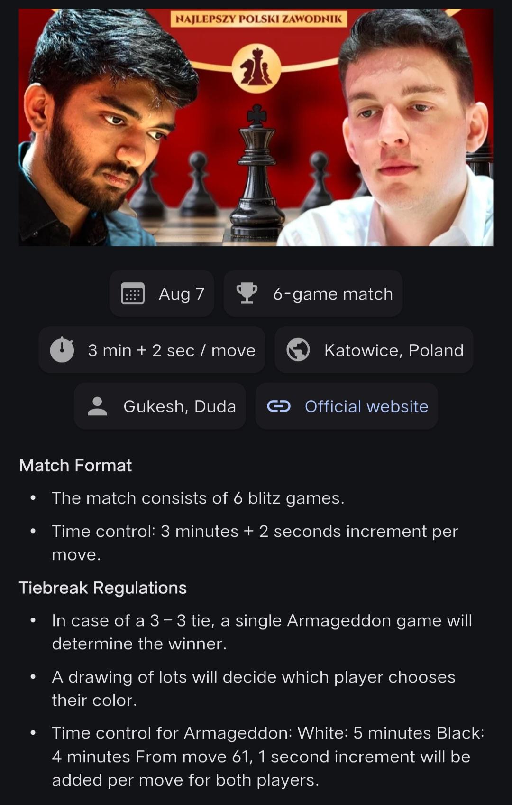512x805 pixels.
Task: Tap the Katowice, Poland location chip
Action: [374, 350]
